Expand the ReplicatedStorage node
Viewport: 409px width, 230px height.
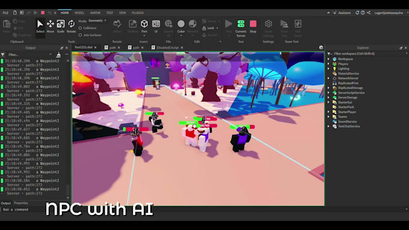(x=328, y=88)
